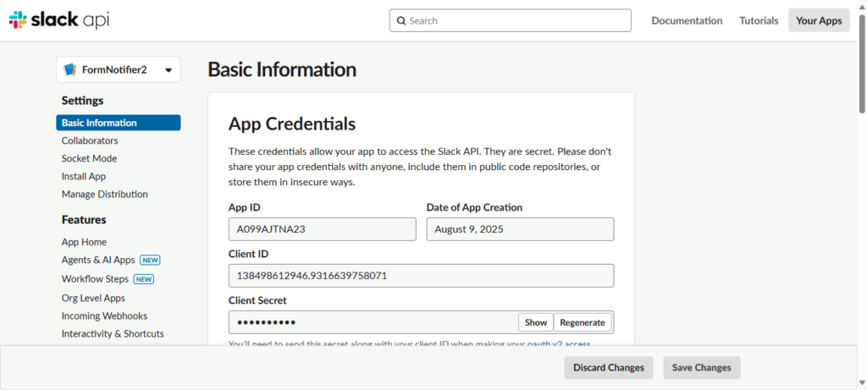Click the NEW badge beside Workflow Steps
This screenshot has width=867, height=390.
point(144,279)
